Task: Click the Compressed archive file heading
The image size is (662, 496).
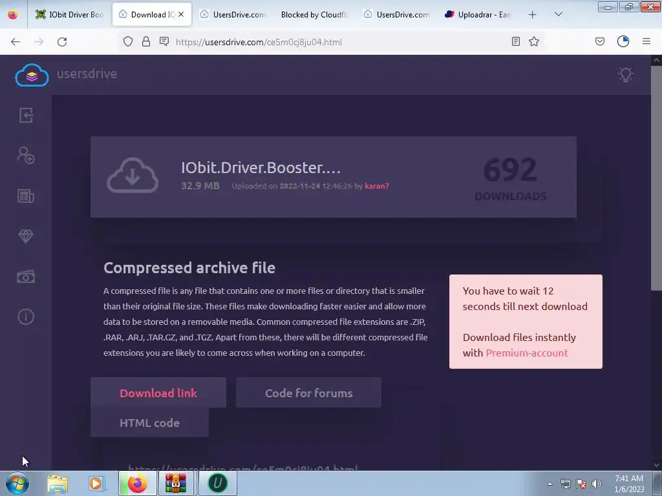Action: [189, 268]
